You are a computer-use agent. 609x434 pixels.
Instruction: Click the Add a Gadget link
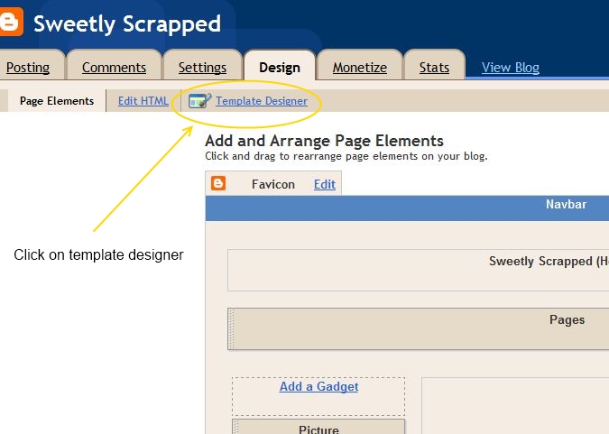[x=318, y=386]
